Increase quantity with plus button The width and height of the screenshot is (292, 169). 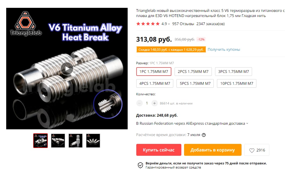pyautogui.click(x=154, y=103)
